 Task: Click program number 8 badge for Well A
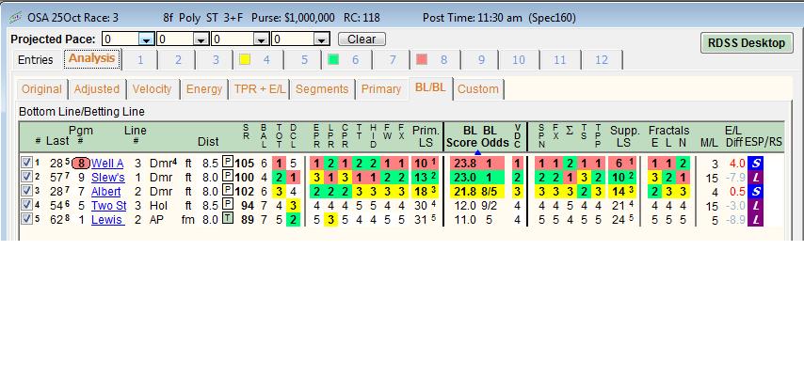(81, 164)
